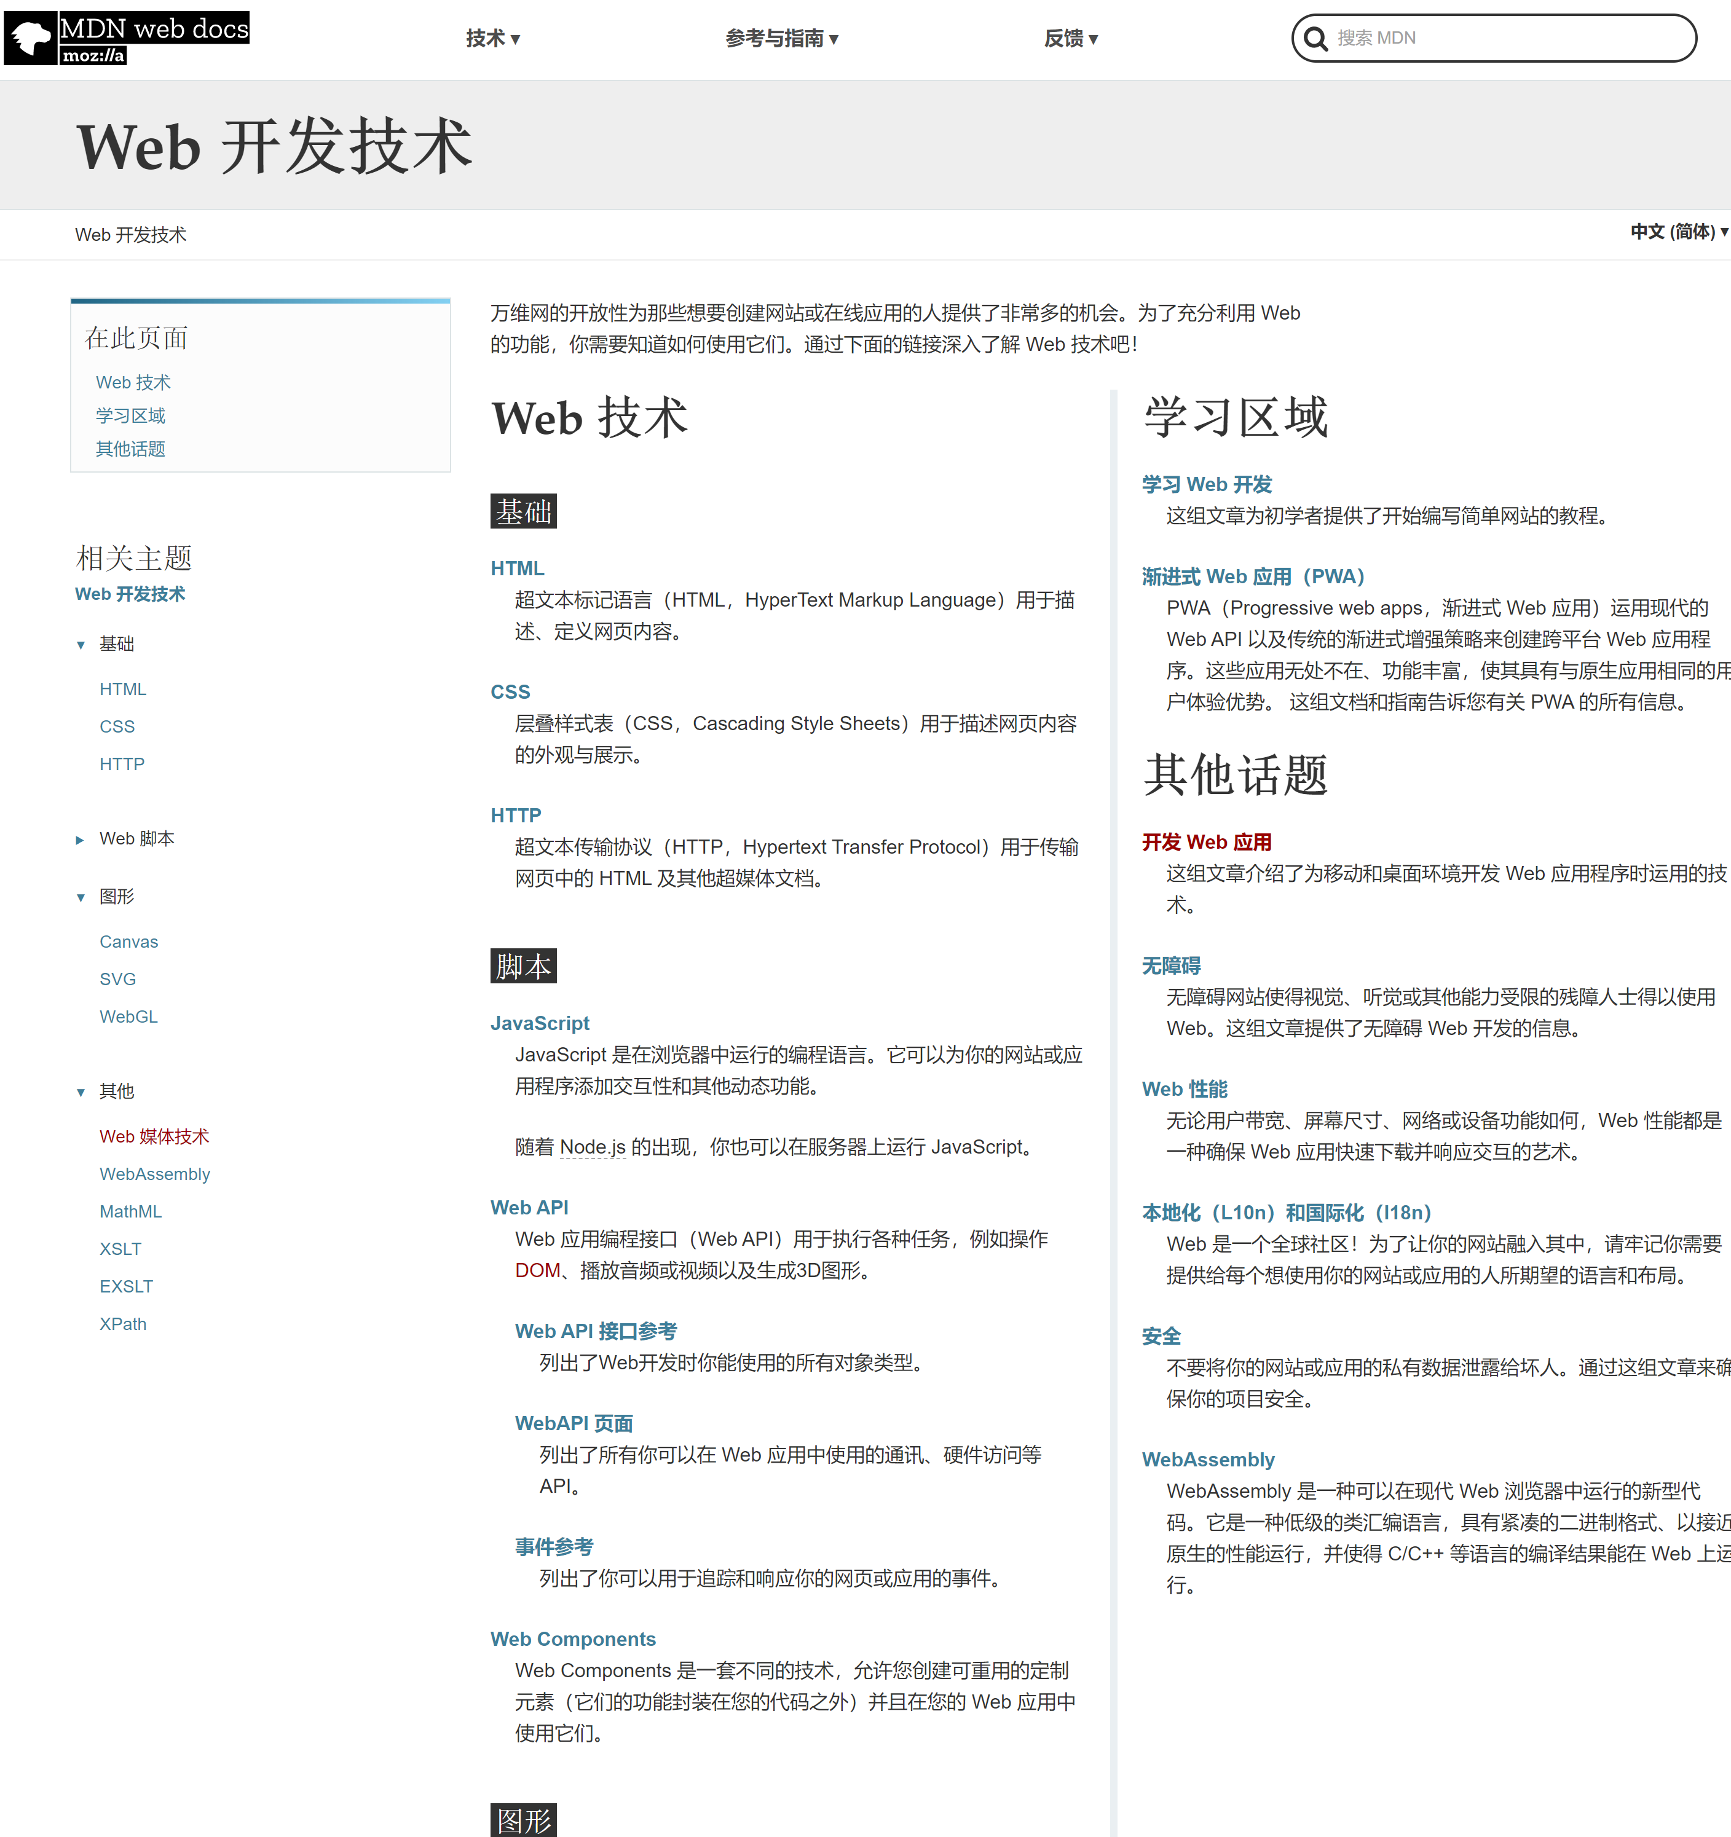Open SVG in the sidebar
This screenshot has height=1837, width=1731.
117,980
